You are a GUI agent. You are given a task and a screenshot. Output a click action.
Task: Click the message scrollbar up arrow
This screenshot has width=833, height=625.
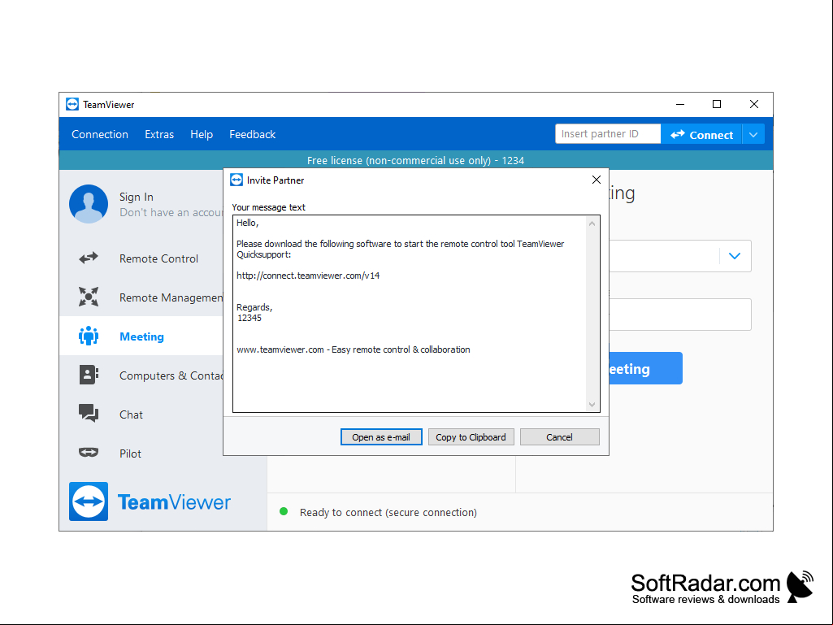(592, 224)
